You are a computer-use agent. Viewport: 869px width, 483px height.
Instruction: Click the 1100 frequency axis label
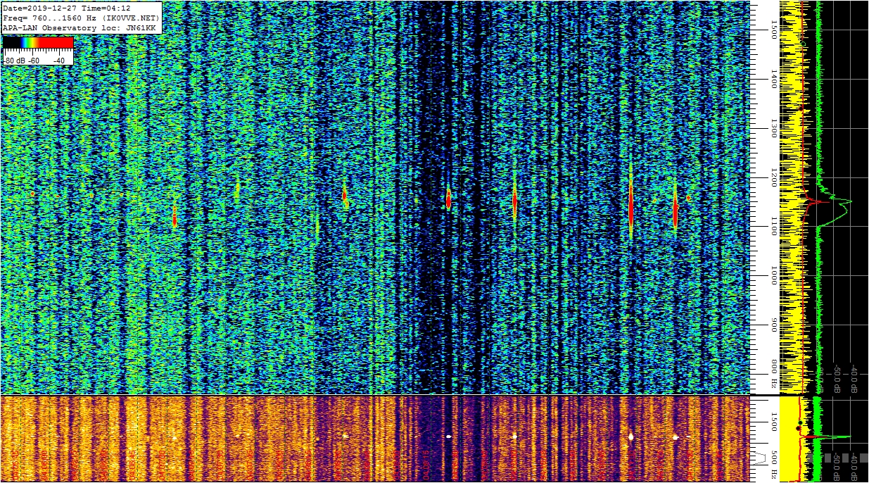pyautogui.click(x=773, y=226)
